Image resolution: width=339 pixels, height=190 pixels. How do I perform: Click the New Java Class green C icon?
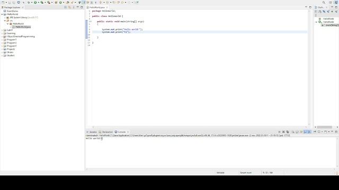tap(60, 2)
